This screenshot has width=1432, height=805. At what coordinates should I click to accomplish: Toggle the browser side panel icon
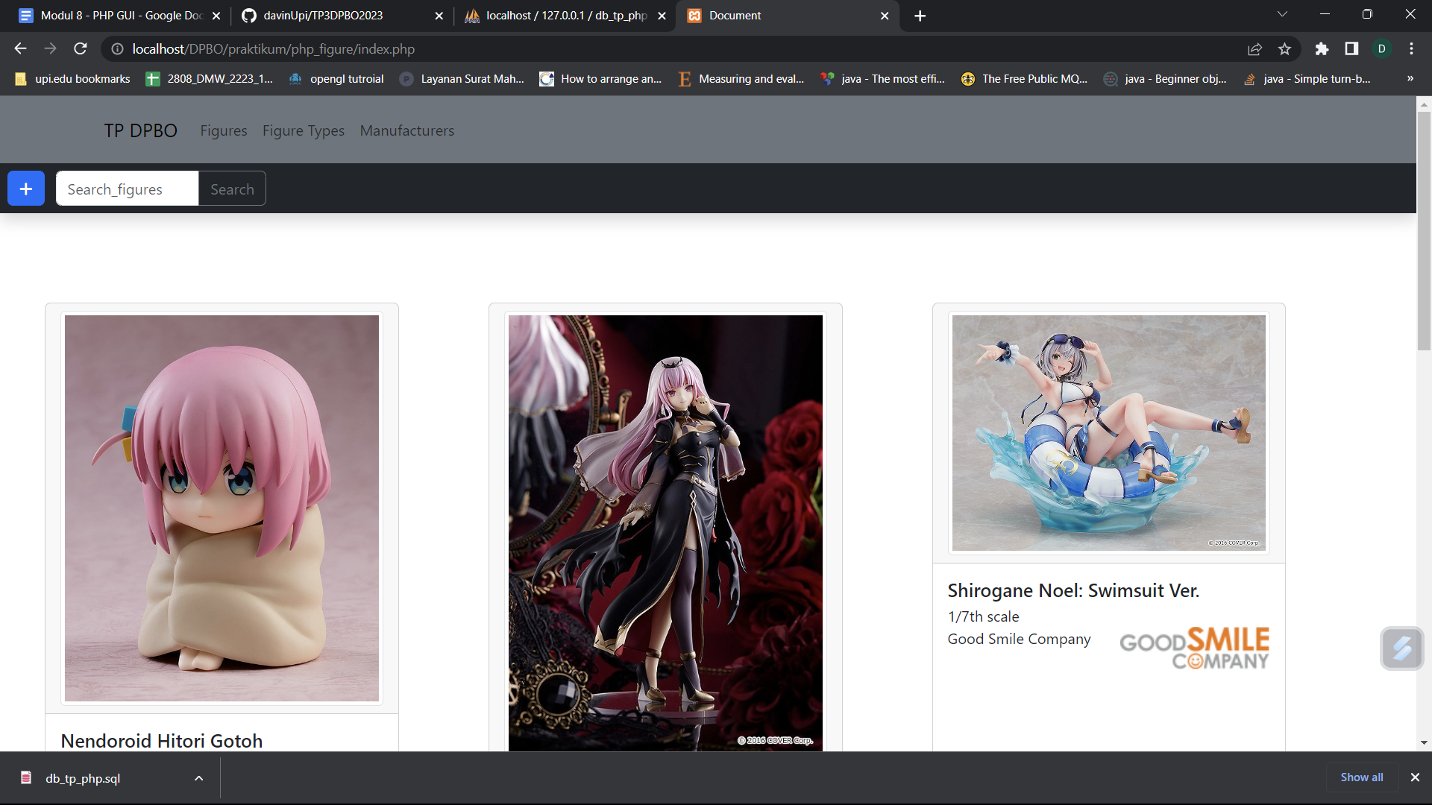coord(1351,49)
